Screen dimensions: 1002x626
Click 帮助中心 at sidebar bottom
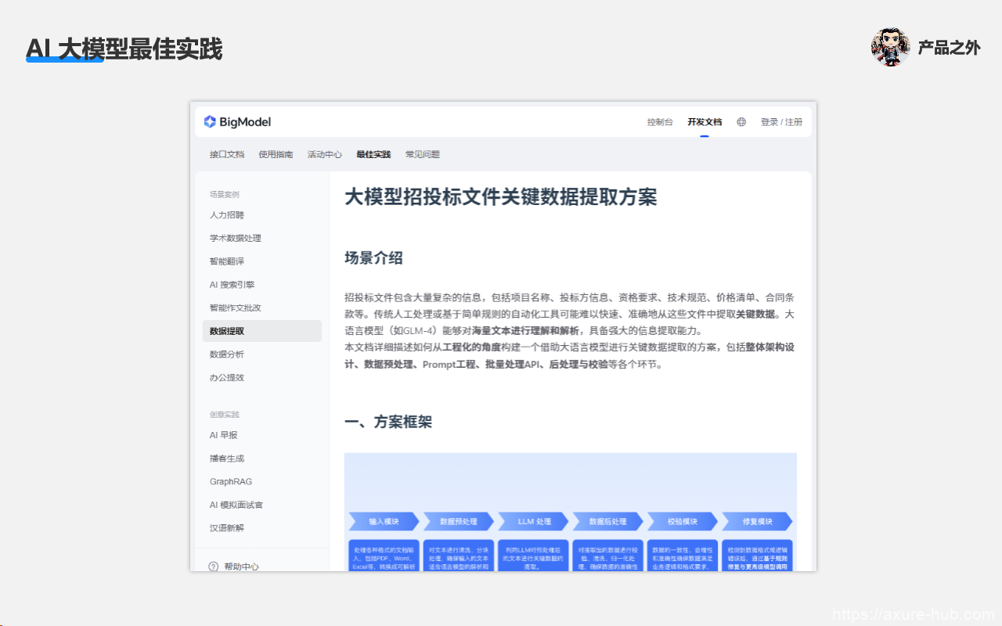click(x=241, y=567)
